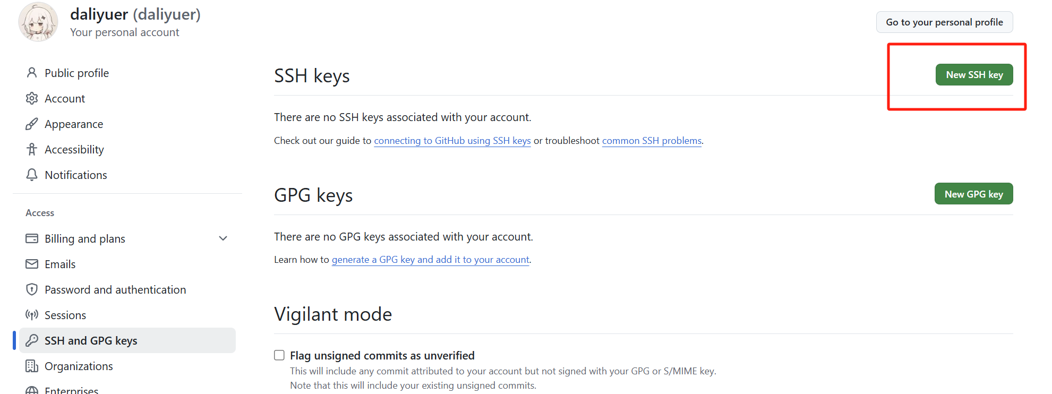1052x394 pixels.
Task: Click the shield icon for Password settings
Action: tap(32, 289)
